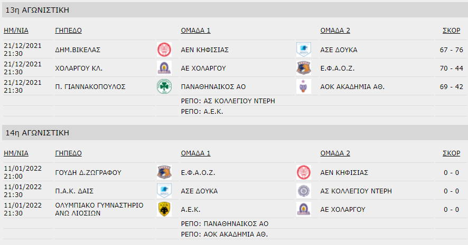Click the ΑΕΝ ΚΗΦΙΣΙΑΣ logo in round 14
The height and width of the screenshot is (245, 468).
pos(304,172)
